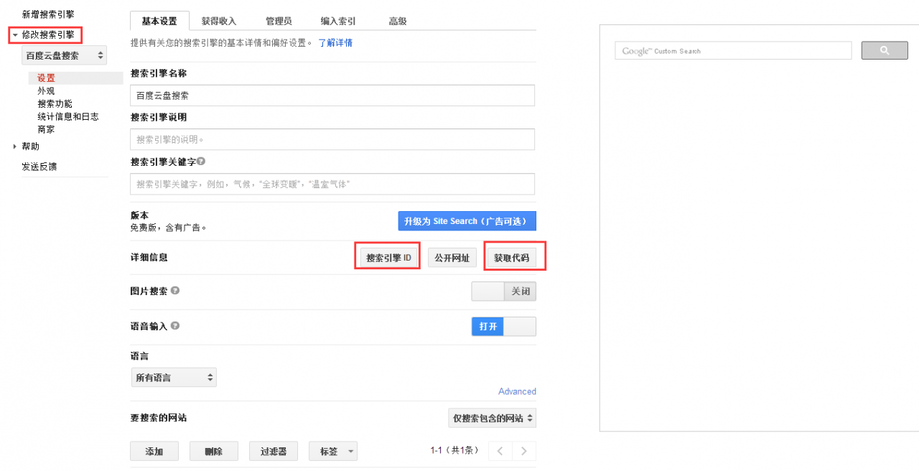Click the 详细信息 label
The width and height of the screenshot is (919, 471).
coord(149,257)
